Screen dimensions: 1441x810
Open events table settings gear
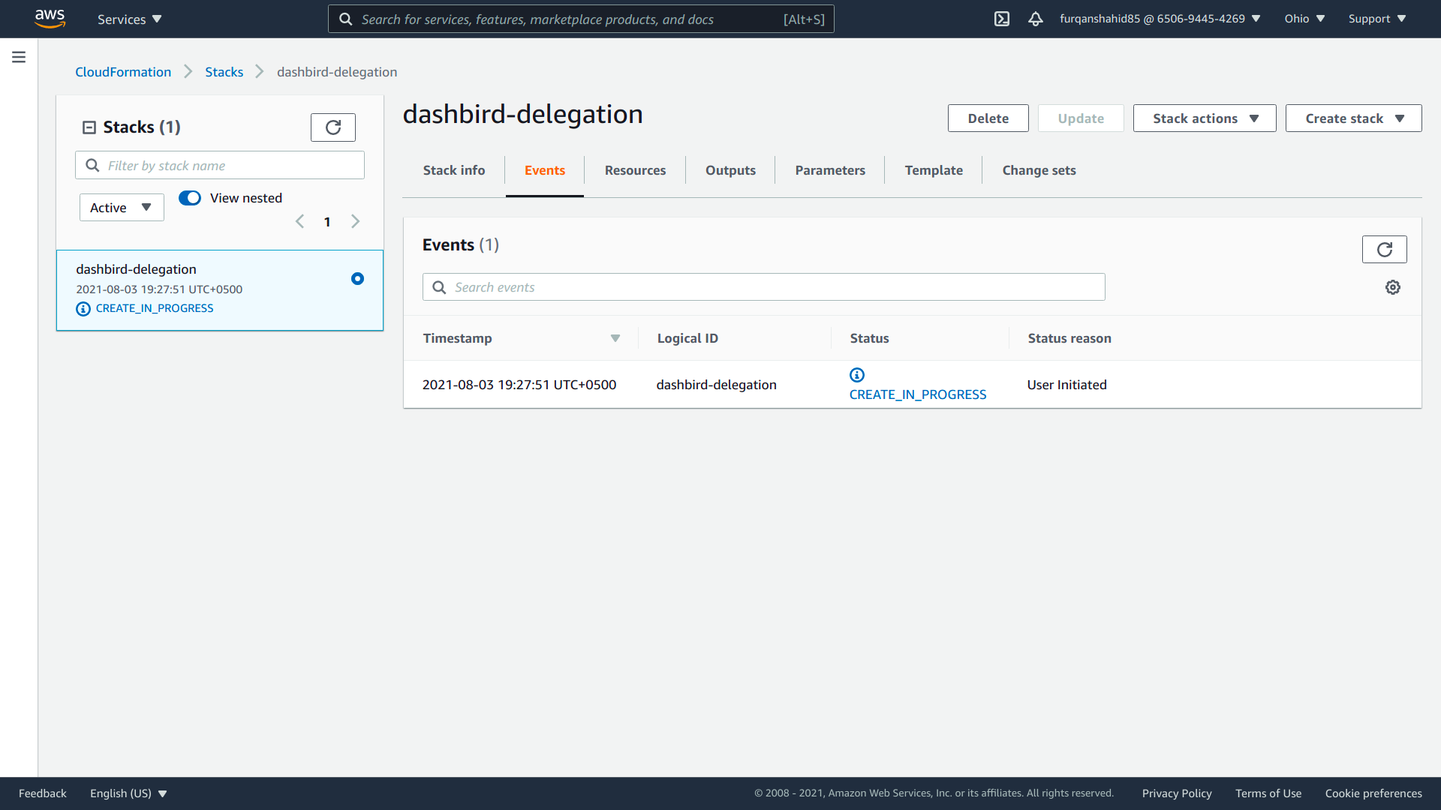pos(1393,287)
